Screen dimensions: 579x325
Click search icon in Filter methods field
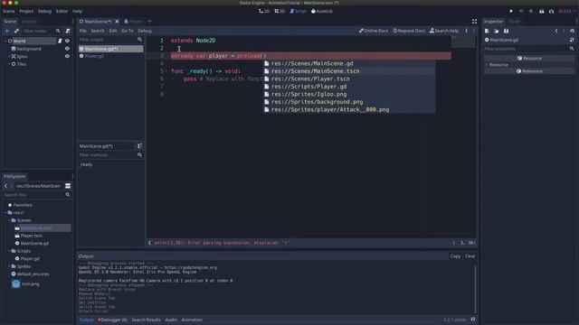click(x=139, y=155)
